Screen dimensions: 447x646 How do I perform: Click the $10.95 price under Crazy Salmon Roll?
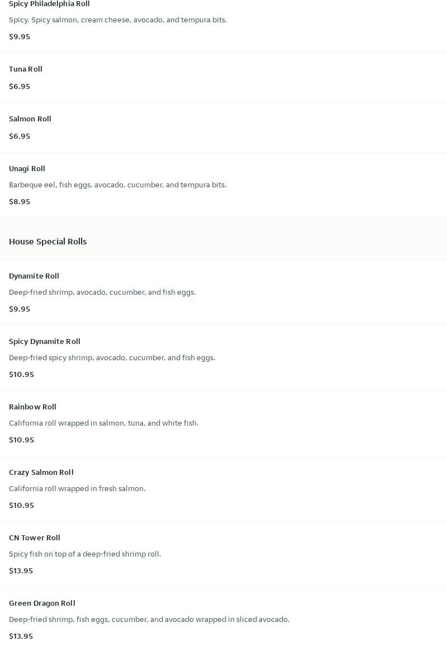21,506
